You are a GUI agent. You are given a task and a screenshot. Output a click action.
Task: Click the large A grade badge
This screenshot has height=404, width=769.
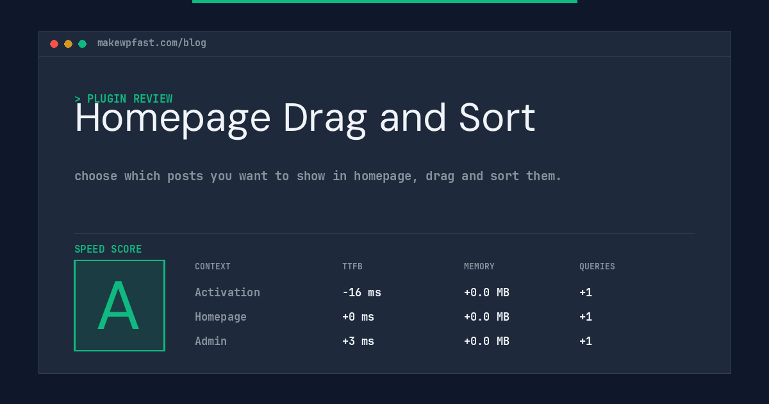point(119,305)
